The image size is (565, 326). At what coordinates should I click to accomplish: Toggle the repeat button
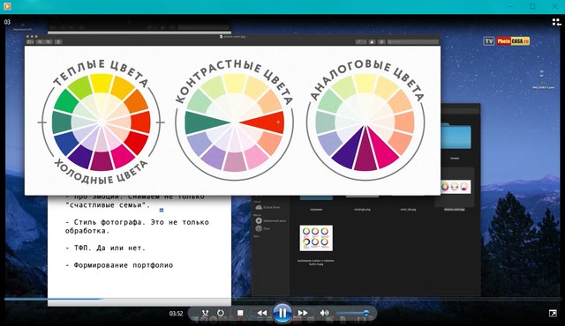pyautogui.click(x=221, y=313)
